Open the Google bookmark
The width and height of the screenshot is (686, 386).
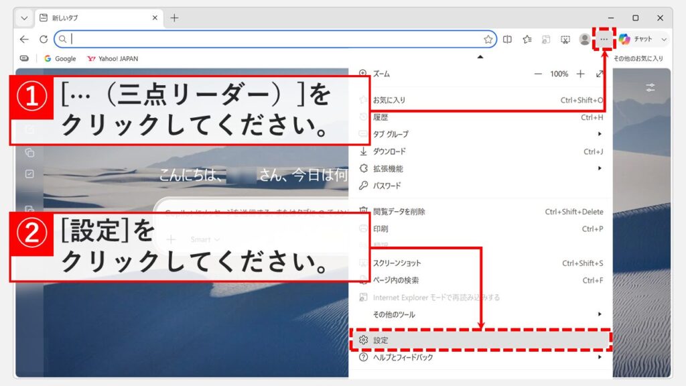[x=60, y=59]
